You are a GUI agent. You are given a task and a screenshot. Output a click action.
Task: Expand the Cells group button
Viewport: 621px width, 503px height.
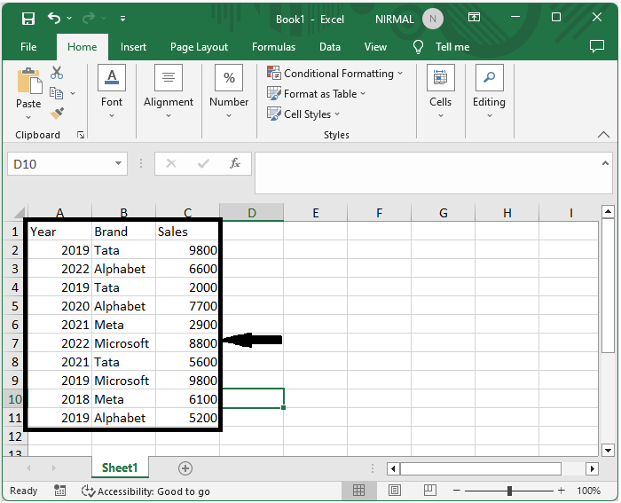440,92
